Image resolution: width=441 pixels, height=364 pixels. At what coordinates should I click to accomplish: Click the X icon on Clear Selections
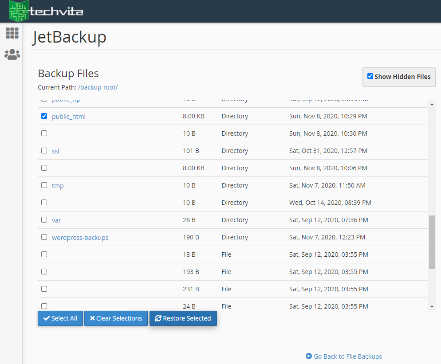(93, 318)
